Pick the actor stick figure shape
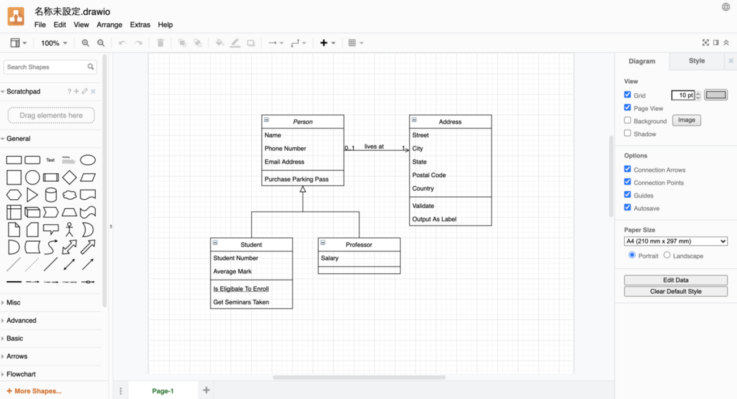737x399 pixels. [69, 229]
